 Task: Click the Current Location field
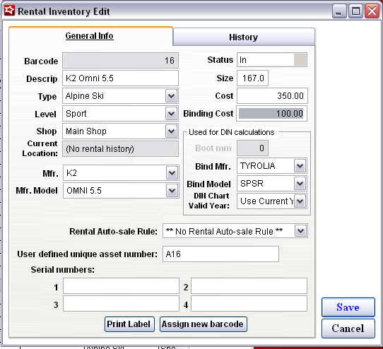[x=120, y=149]
